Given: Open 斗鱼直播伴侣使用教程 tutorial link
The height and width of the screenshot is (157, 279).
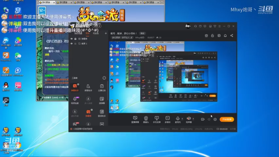Looking at the screenshot, I should tap(83, 129).
